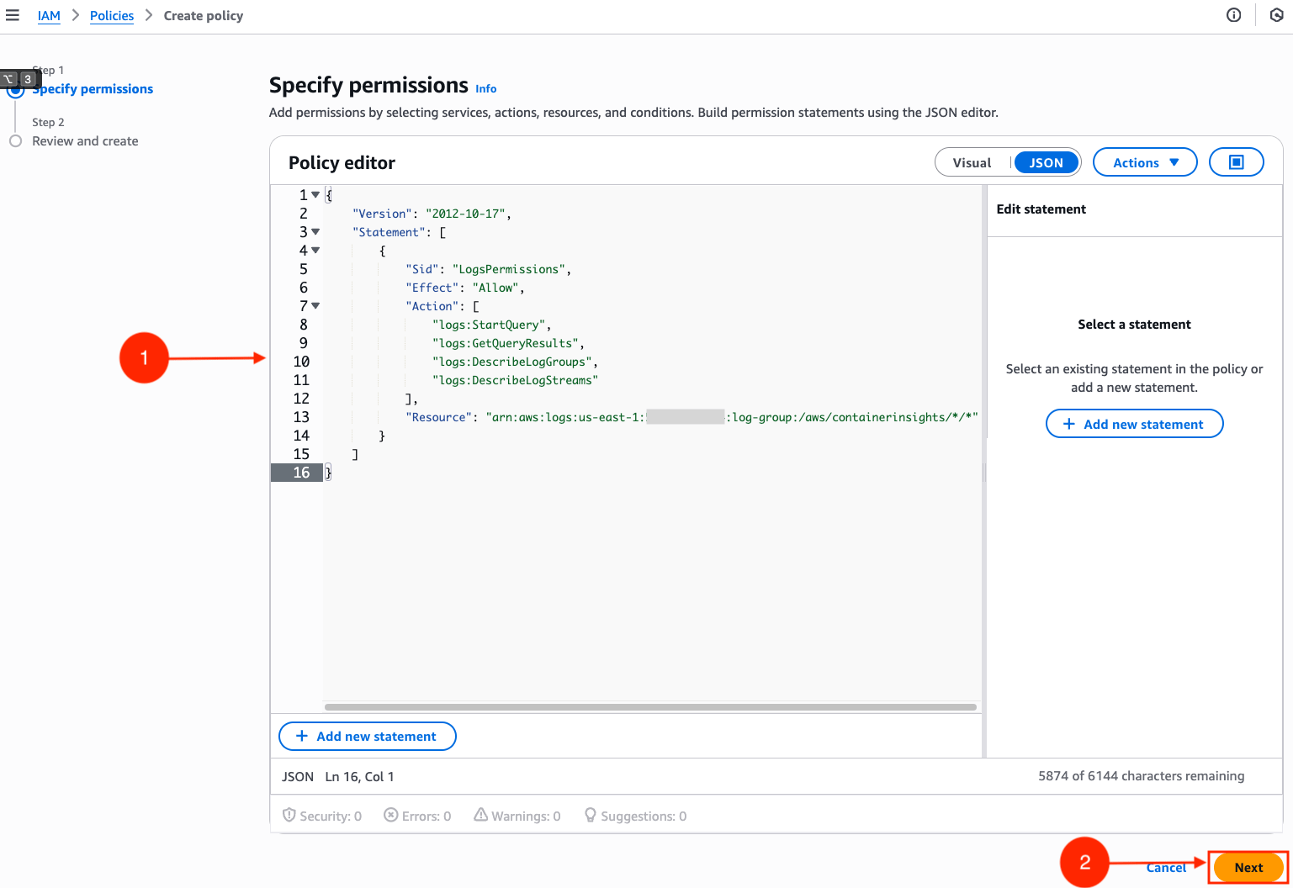Click the "logs:DescribeLogStreams" line

(515, 380)
